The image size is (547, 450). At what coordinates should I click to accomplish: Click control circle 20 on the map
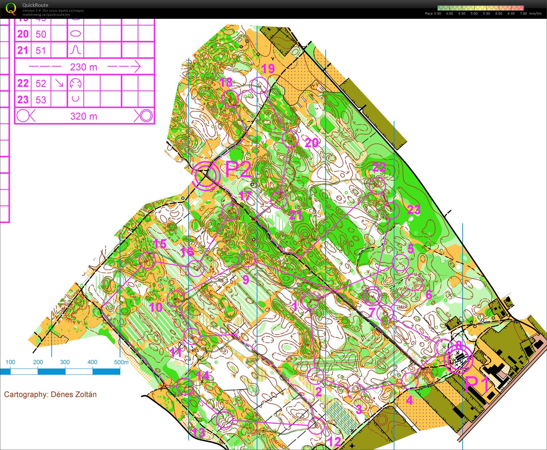pos(290,139)
